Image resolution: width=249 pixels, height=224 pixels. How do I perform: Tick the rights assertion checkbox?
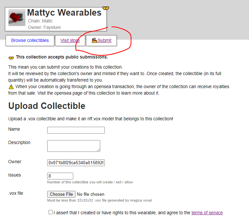point(50,212)
